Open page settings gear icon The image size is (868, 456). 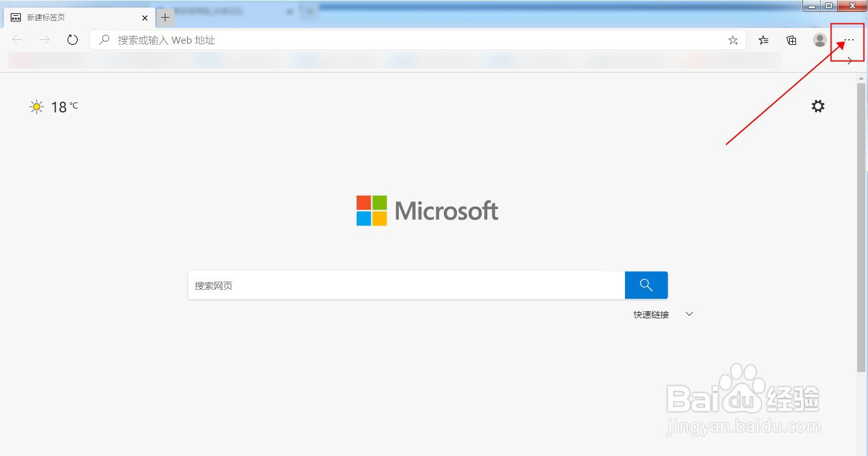818,106
